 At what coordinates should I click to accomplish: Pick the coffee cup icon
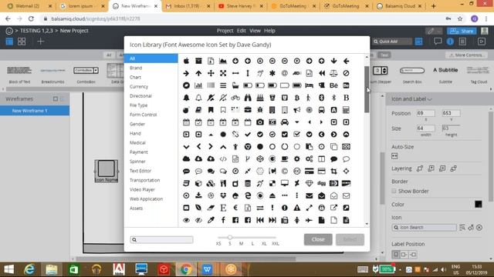coord(285,159)
